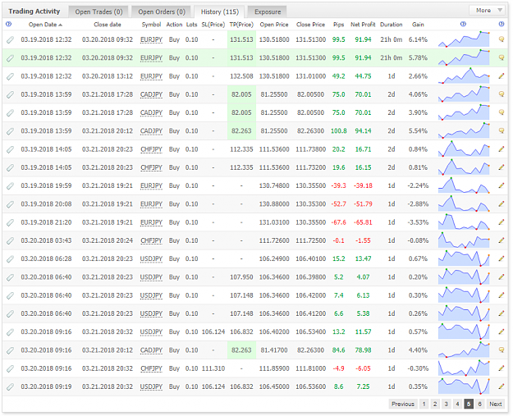Screen dimensions: 513x416
Task: Click the paperclip icon on the 03.20.2018 03:43 CHFJPY row
Action: pyautogui.click(x=10, y=240)
